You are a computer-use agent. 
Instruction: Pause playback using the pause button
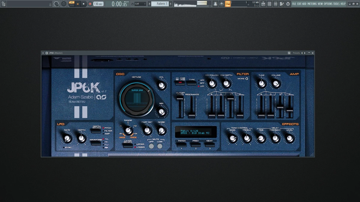point(78,4)
